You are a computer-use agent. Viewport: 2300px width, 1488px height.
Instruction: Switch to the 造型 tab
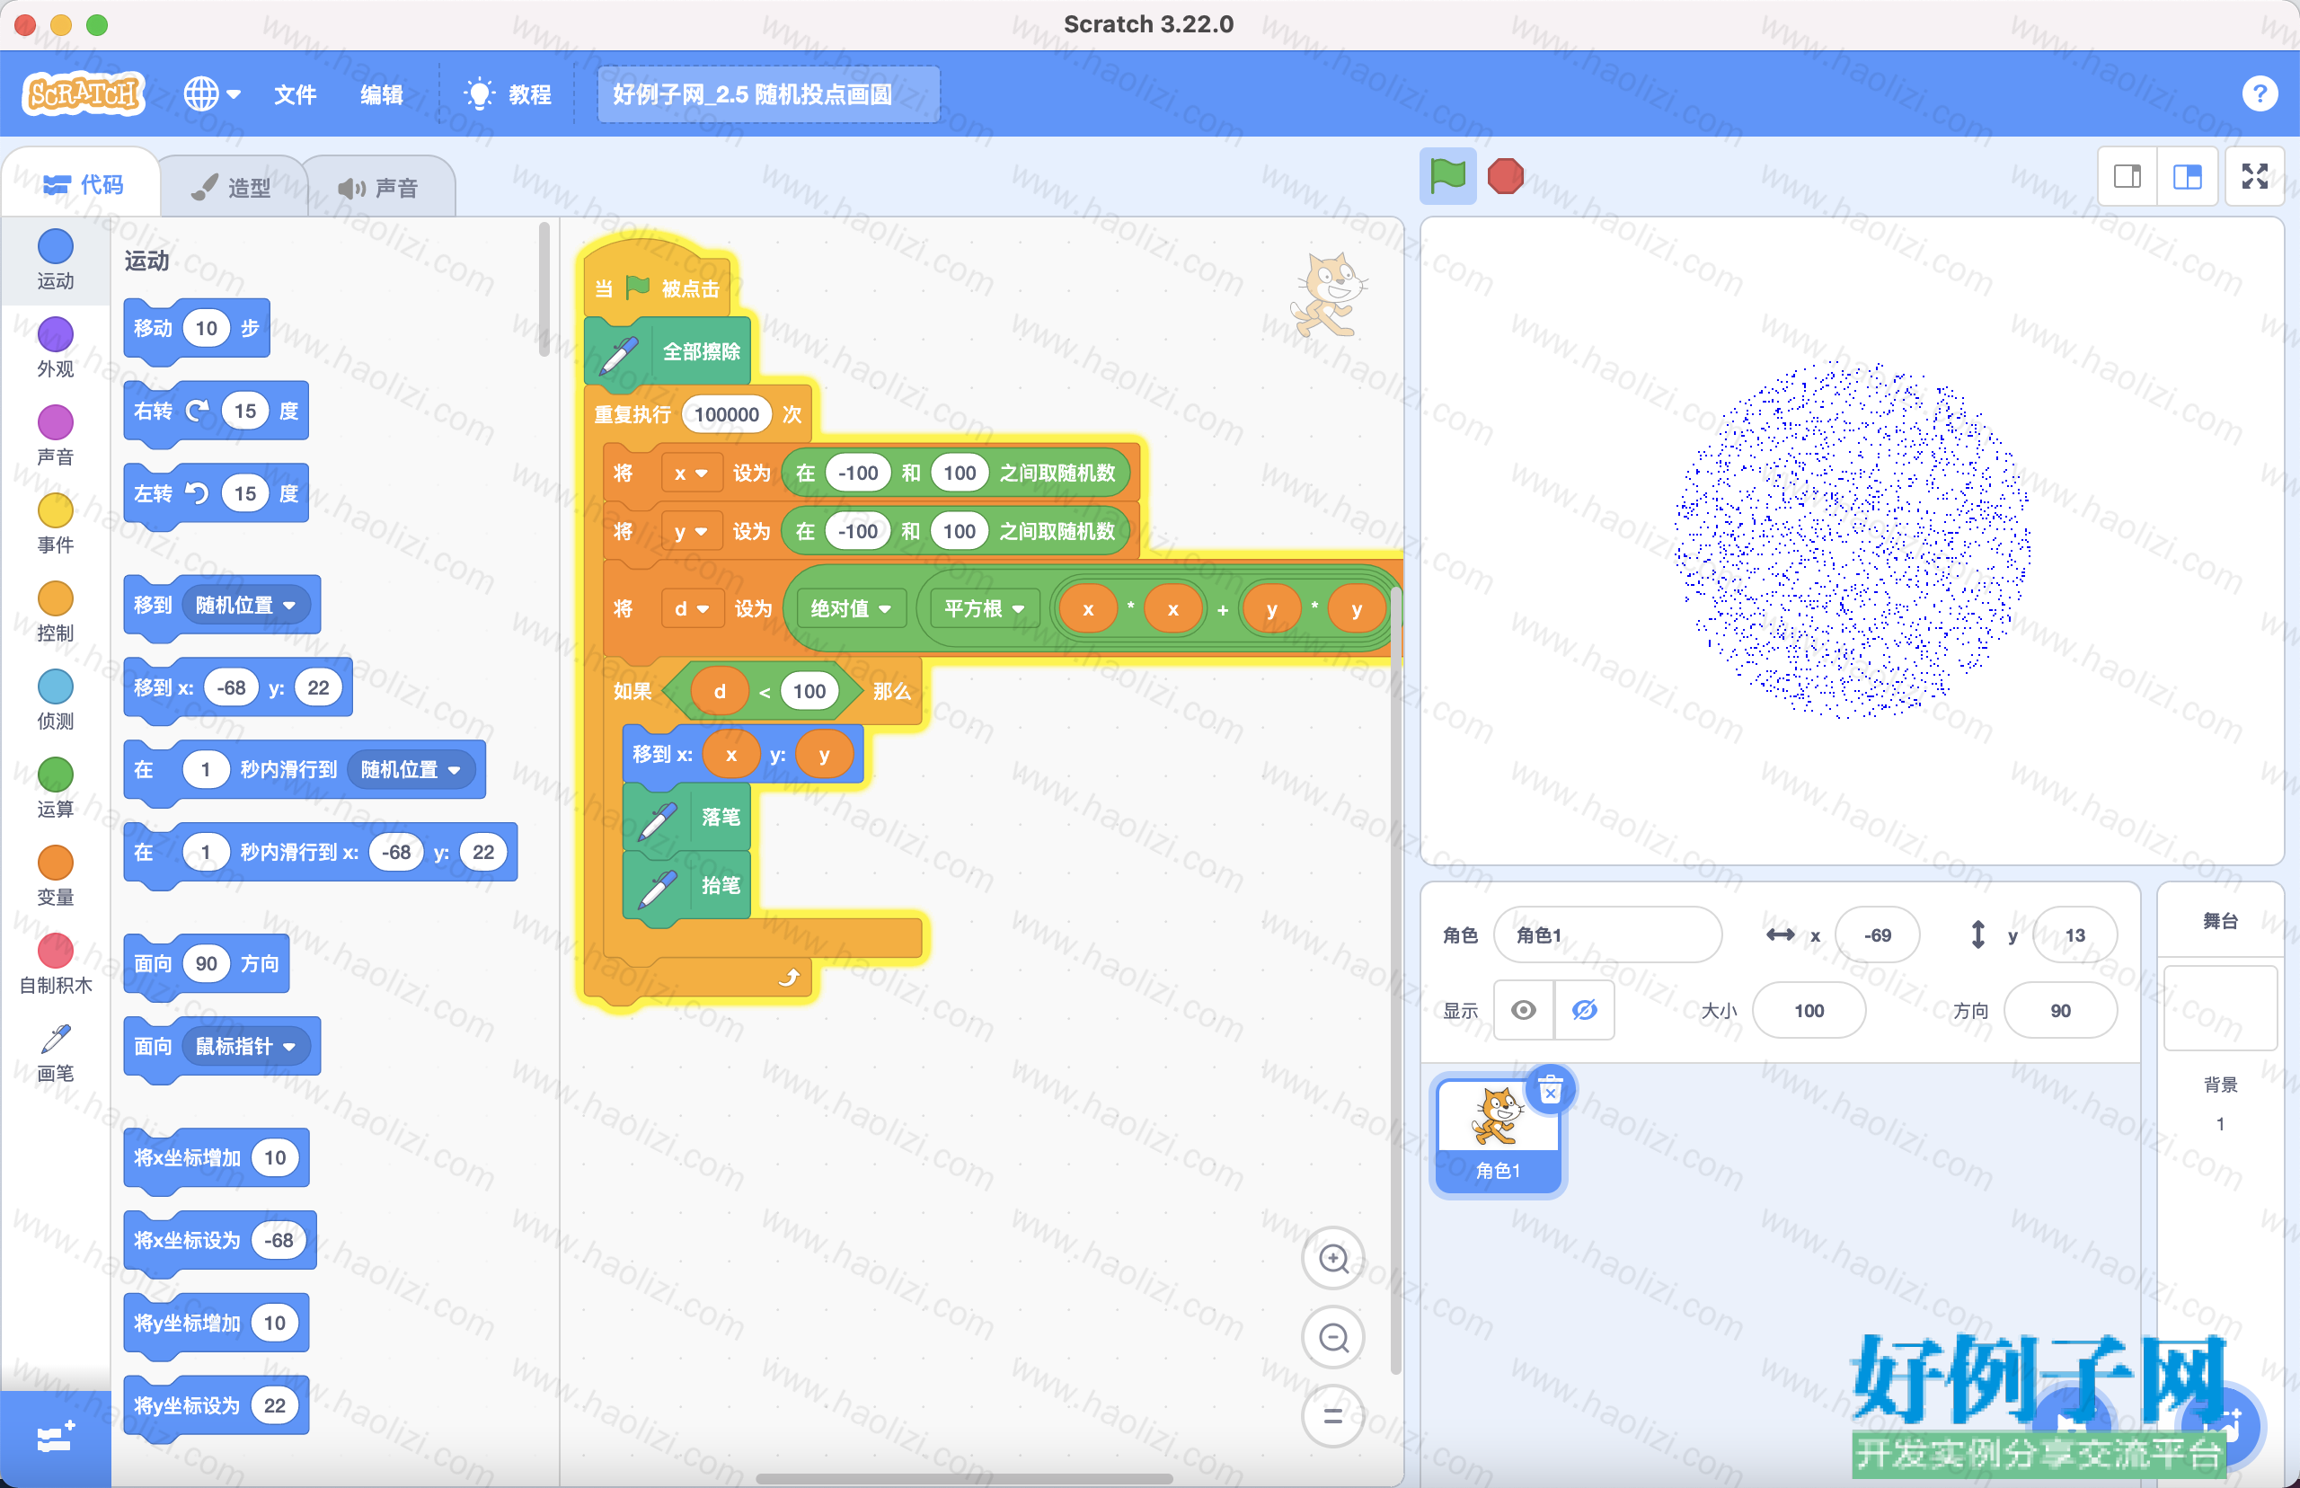pos(232,187)
